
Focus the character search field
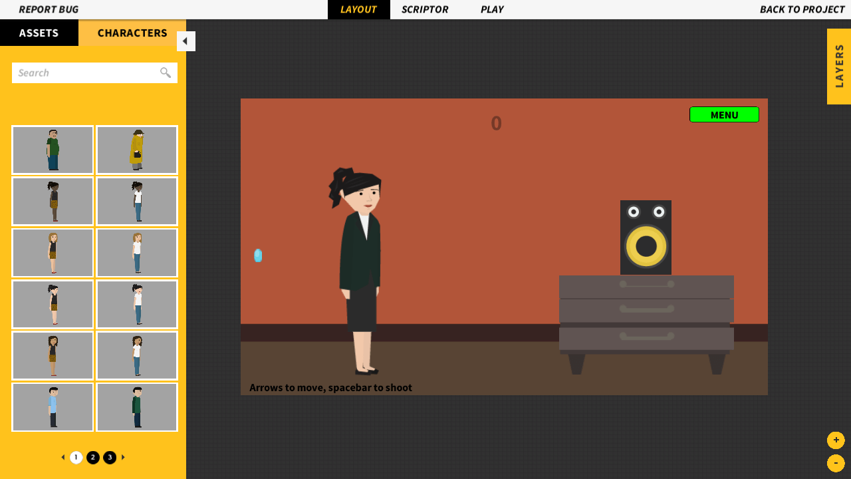[x=94, y=73]
